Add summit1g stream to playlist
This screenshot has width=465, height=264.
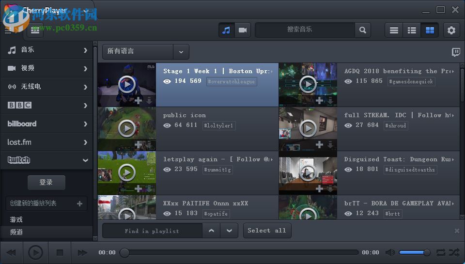point(138,188)
